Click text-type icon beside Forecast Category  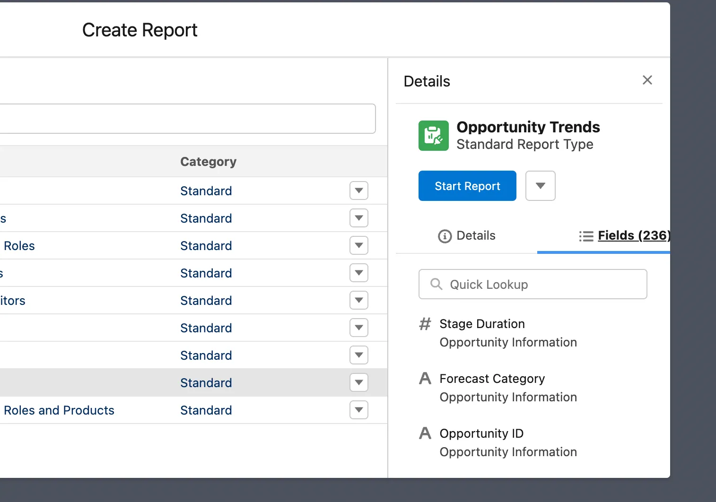click(x=425, y=379)
